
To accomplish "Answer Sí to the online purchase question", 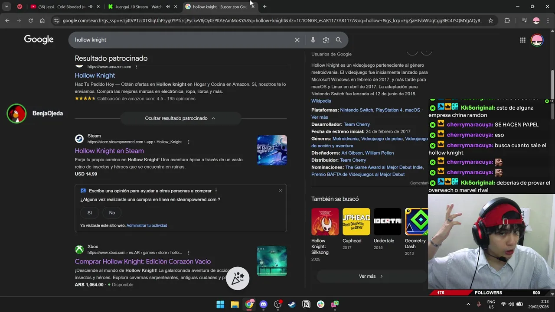I will [90, 213].
